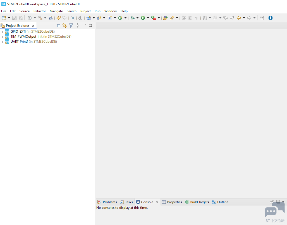Image resolution: width=287 pixels, height=225 pixels.
Task: Click the Build hammer icon
Action: click(40, 18)
